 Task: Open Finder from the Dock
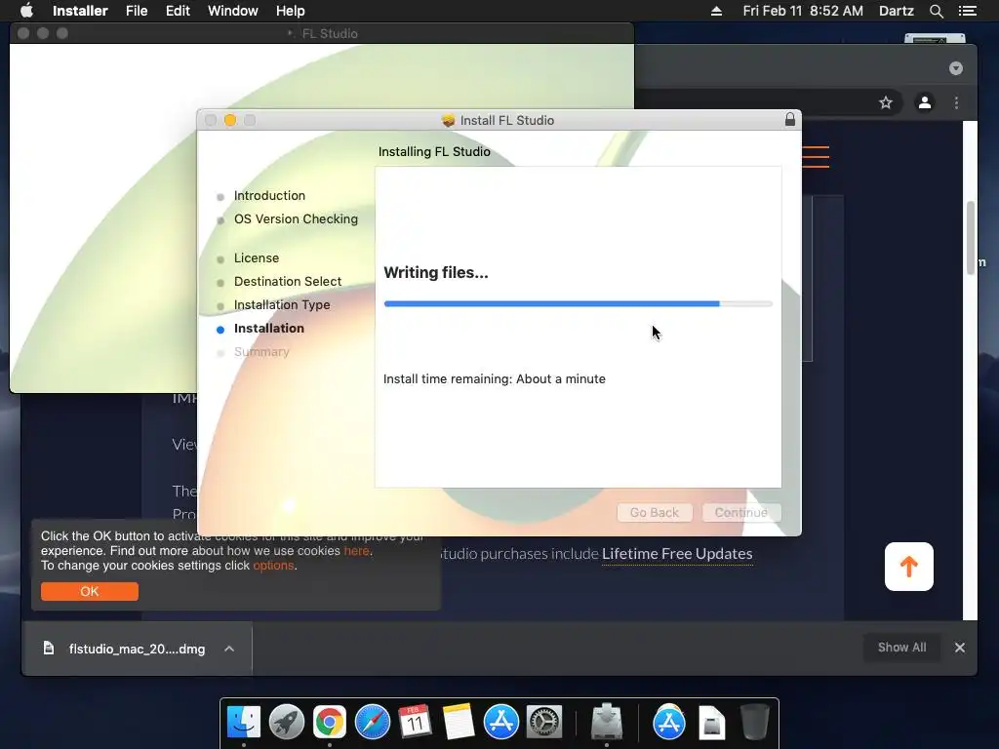[244, 723]
